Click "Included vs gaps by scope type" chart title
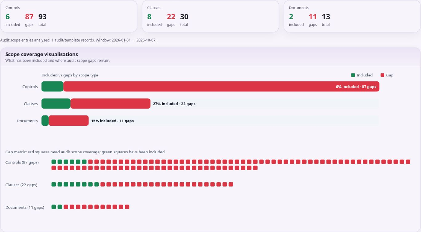The width and height of the screenshot is (421, 232). pos(70,75)
